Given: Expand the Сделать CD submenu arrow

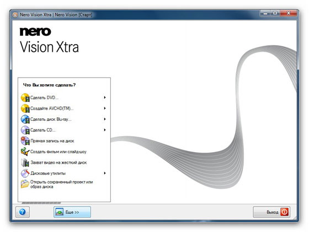Looking at the screenshot, I should [x=105, y=130].
